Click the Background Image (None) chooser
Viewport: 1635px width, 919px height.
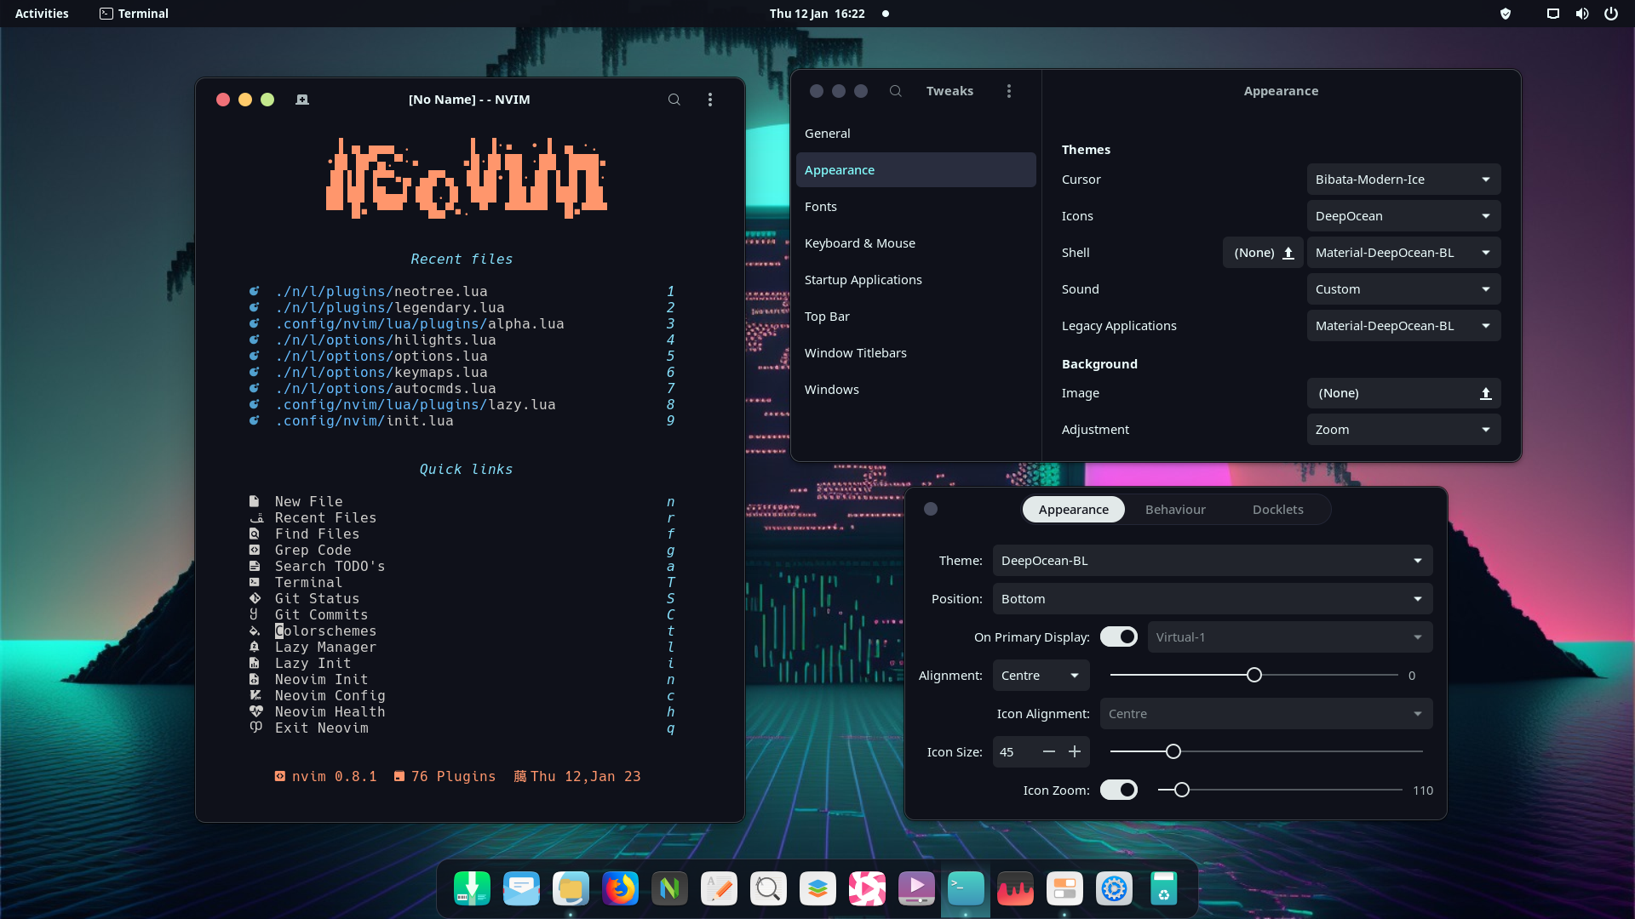click(x=1403, y=393)
